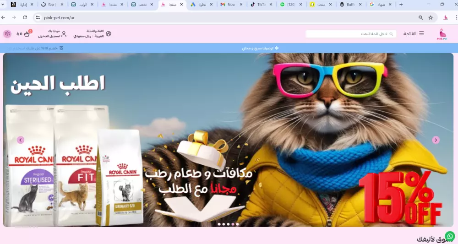458x244 pixels.
Task: Click the Royal Canin banner slide image
Action: [x=228, y=140]
